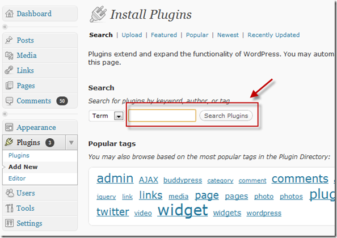Click the Dashboard house icon
The height and width of the screenshot is (238, 337).
click(9, 14)
